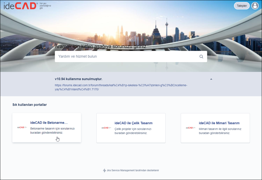This screenshot has height=180, width=262.
Task: Click the ideCAD logo on the Betonarme card
Action: pos(22,127)
